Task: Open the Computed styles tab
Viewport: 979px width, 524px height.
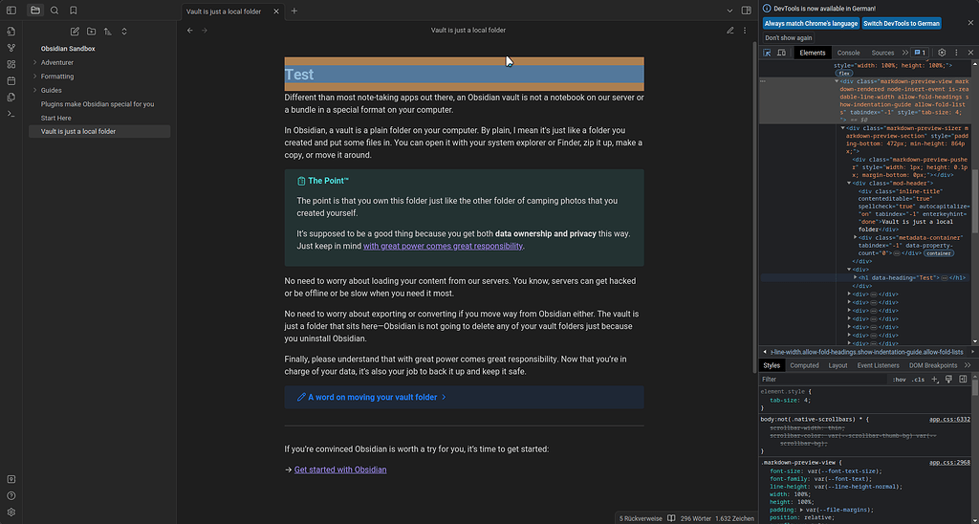Action: (804, 365)
